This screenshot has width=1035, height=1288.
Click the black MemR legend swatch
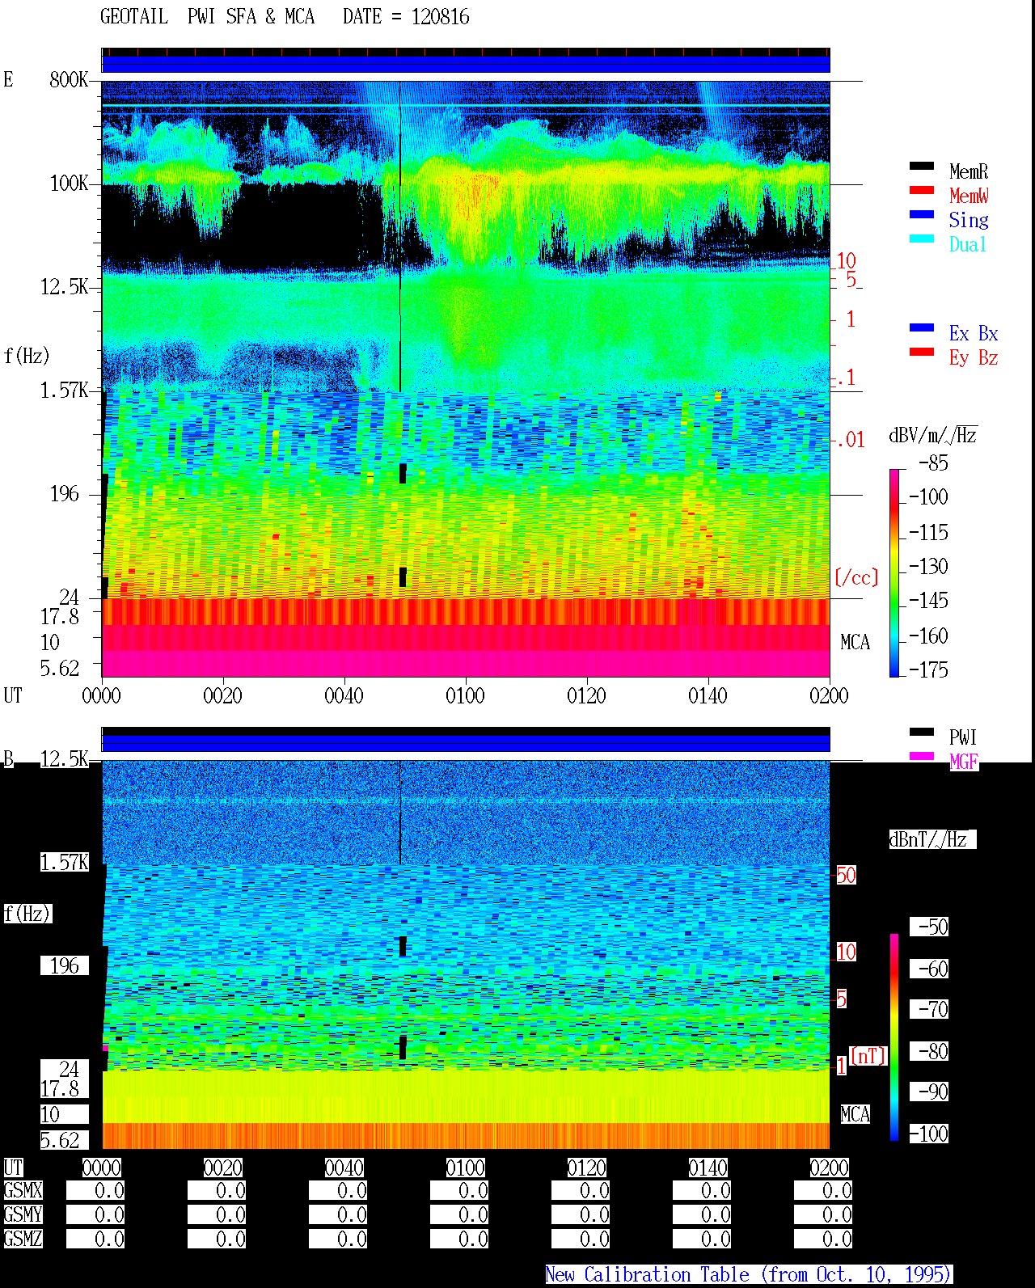pyautogui.click(x=922, y=167)
